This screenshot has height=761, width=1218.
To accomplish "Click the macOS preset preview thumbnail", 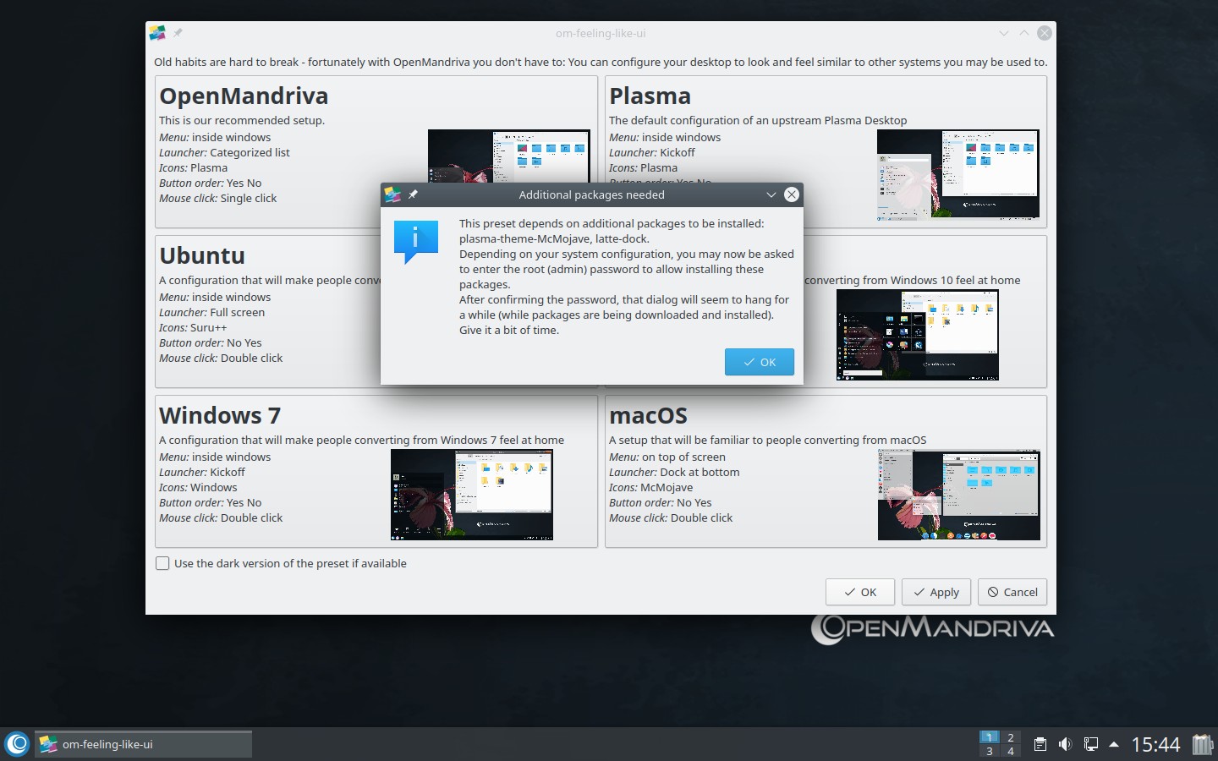I will point(958,495).
